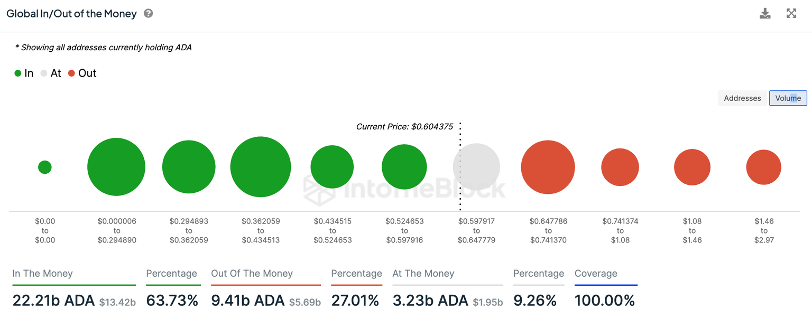812x327 pixels.
Task: Click the Out Of The Money header
Action: tap(252, 274)
